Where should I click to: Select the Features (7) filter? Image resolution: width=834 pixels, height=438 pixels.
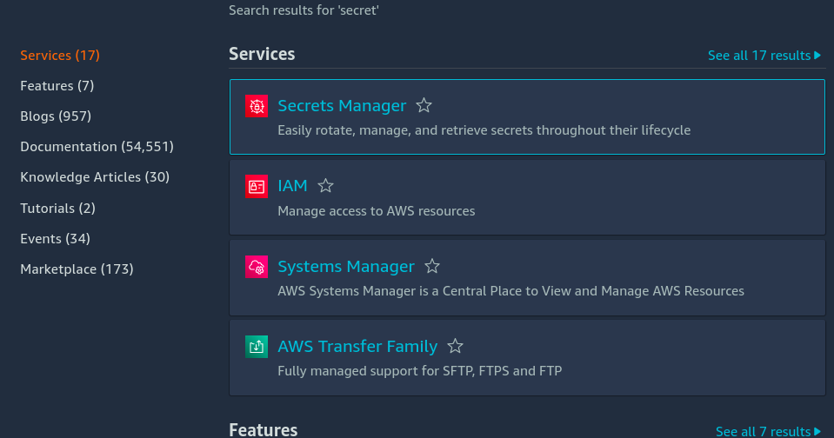57,86
